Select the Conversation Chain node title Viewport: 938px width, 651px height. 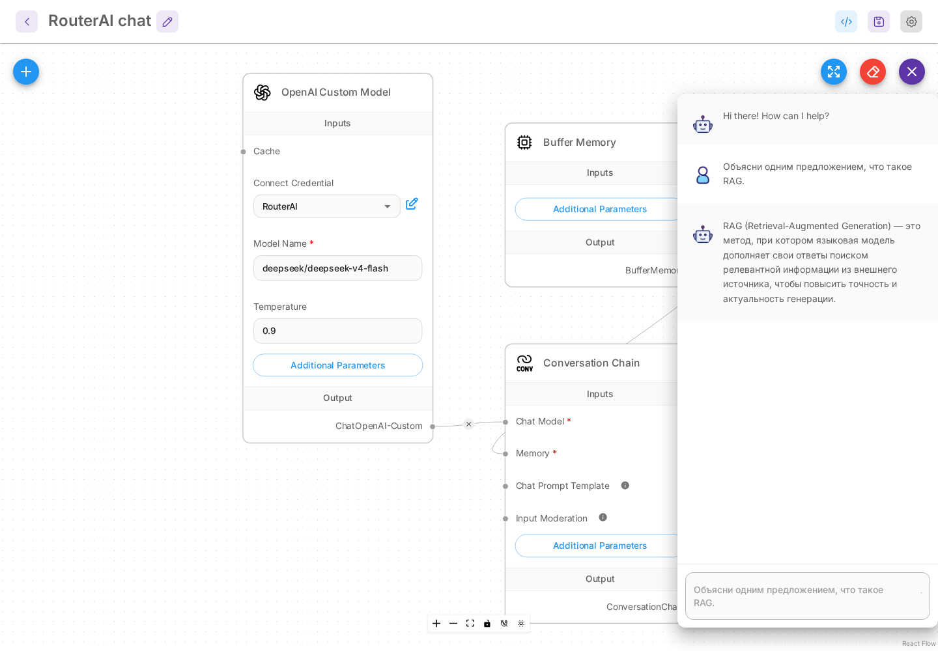[x=591, y=363]
